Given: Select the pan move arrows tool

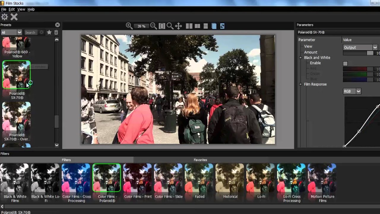Looking at the screenshot, I should pos(178,26).
